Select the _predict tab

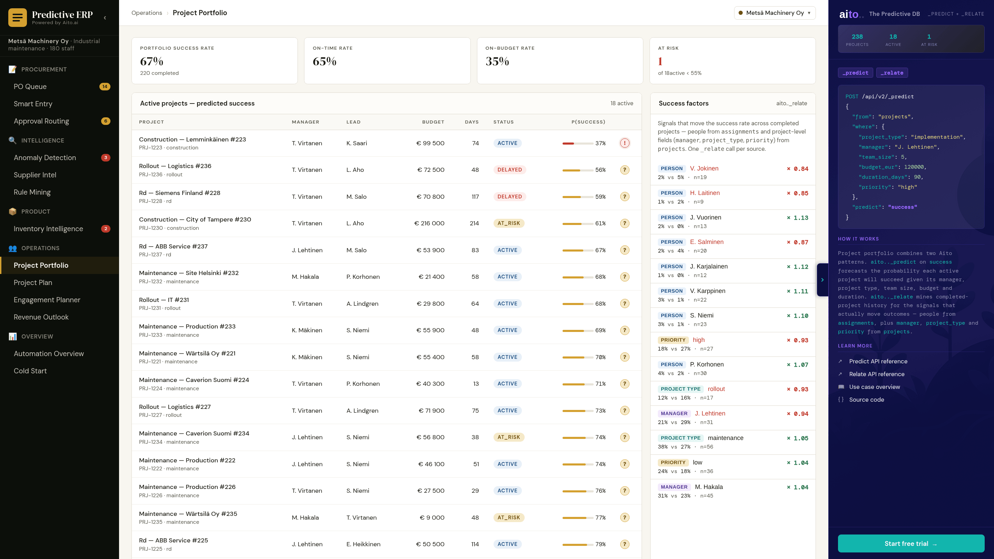855,72
